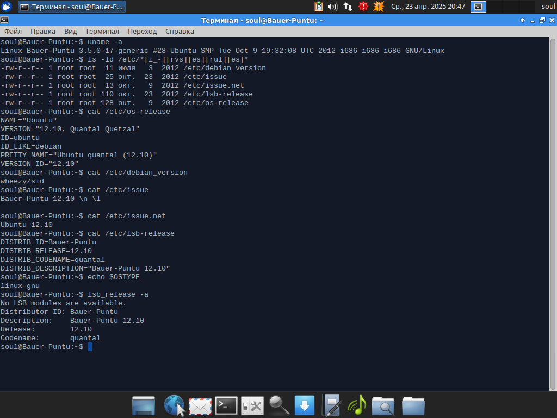Viewport: 557px width, 418px height.
Task: Click the DISTRIB_RELEASE=12.10 line
Action: (x=46, y=251)
